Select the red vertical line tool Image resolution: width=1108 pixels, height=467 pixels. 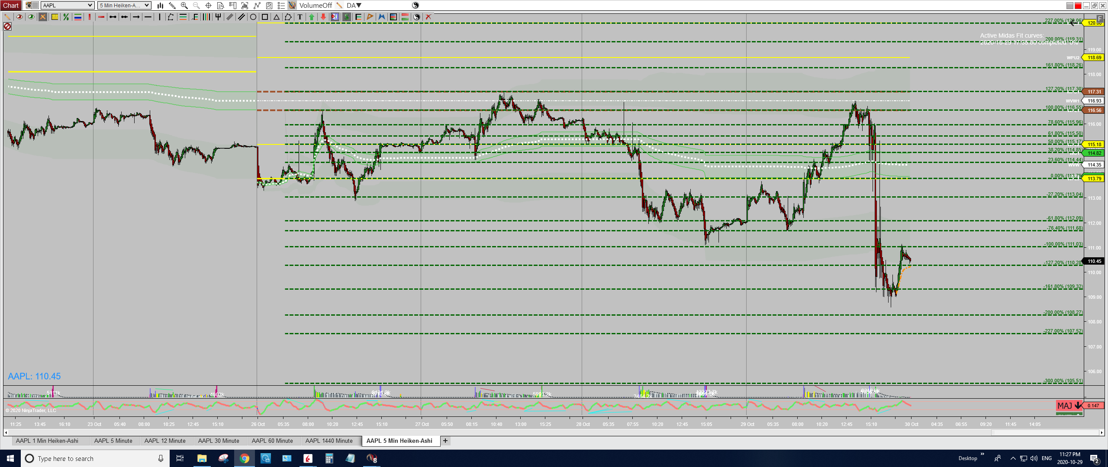89,17
